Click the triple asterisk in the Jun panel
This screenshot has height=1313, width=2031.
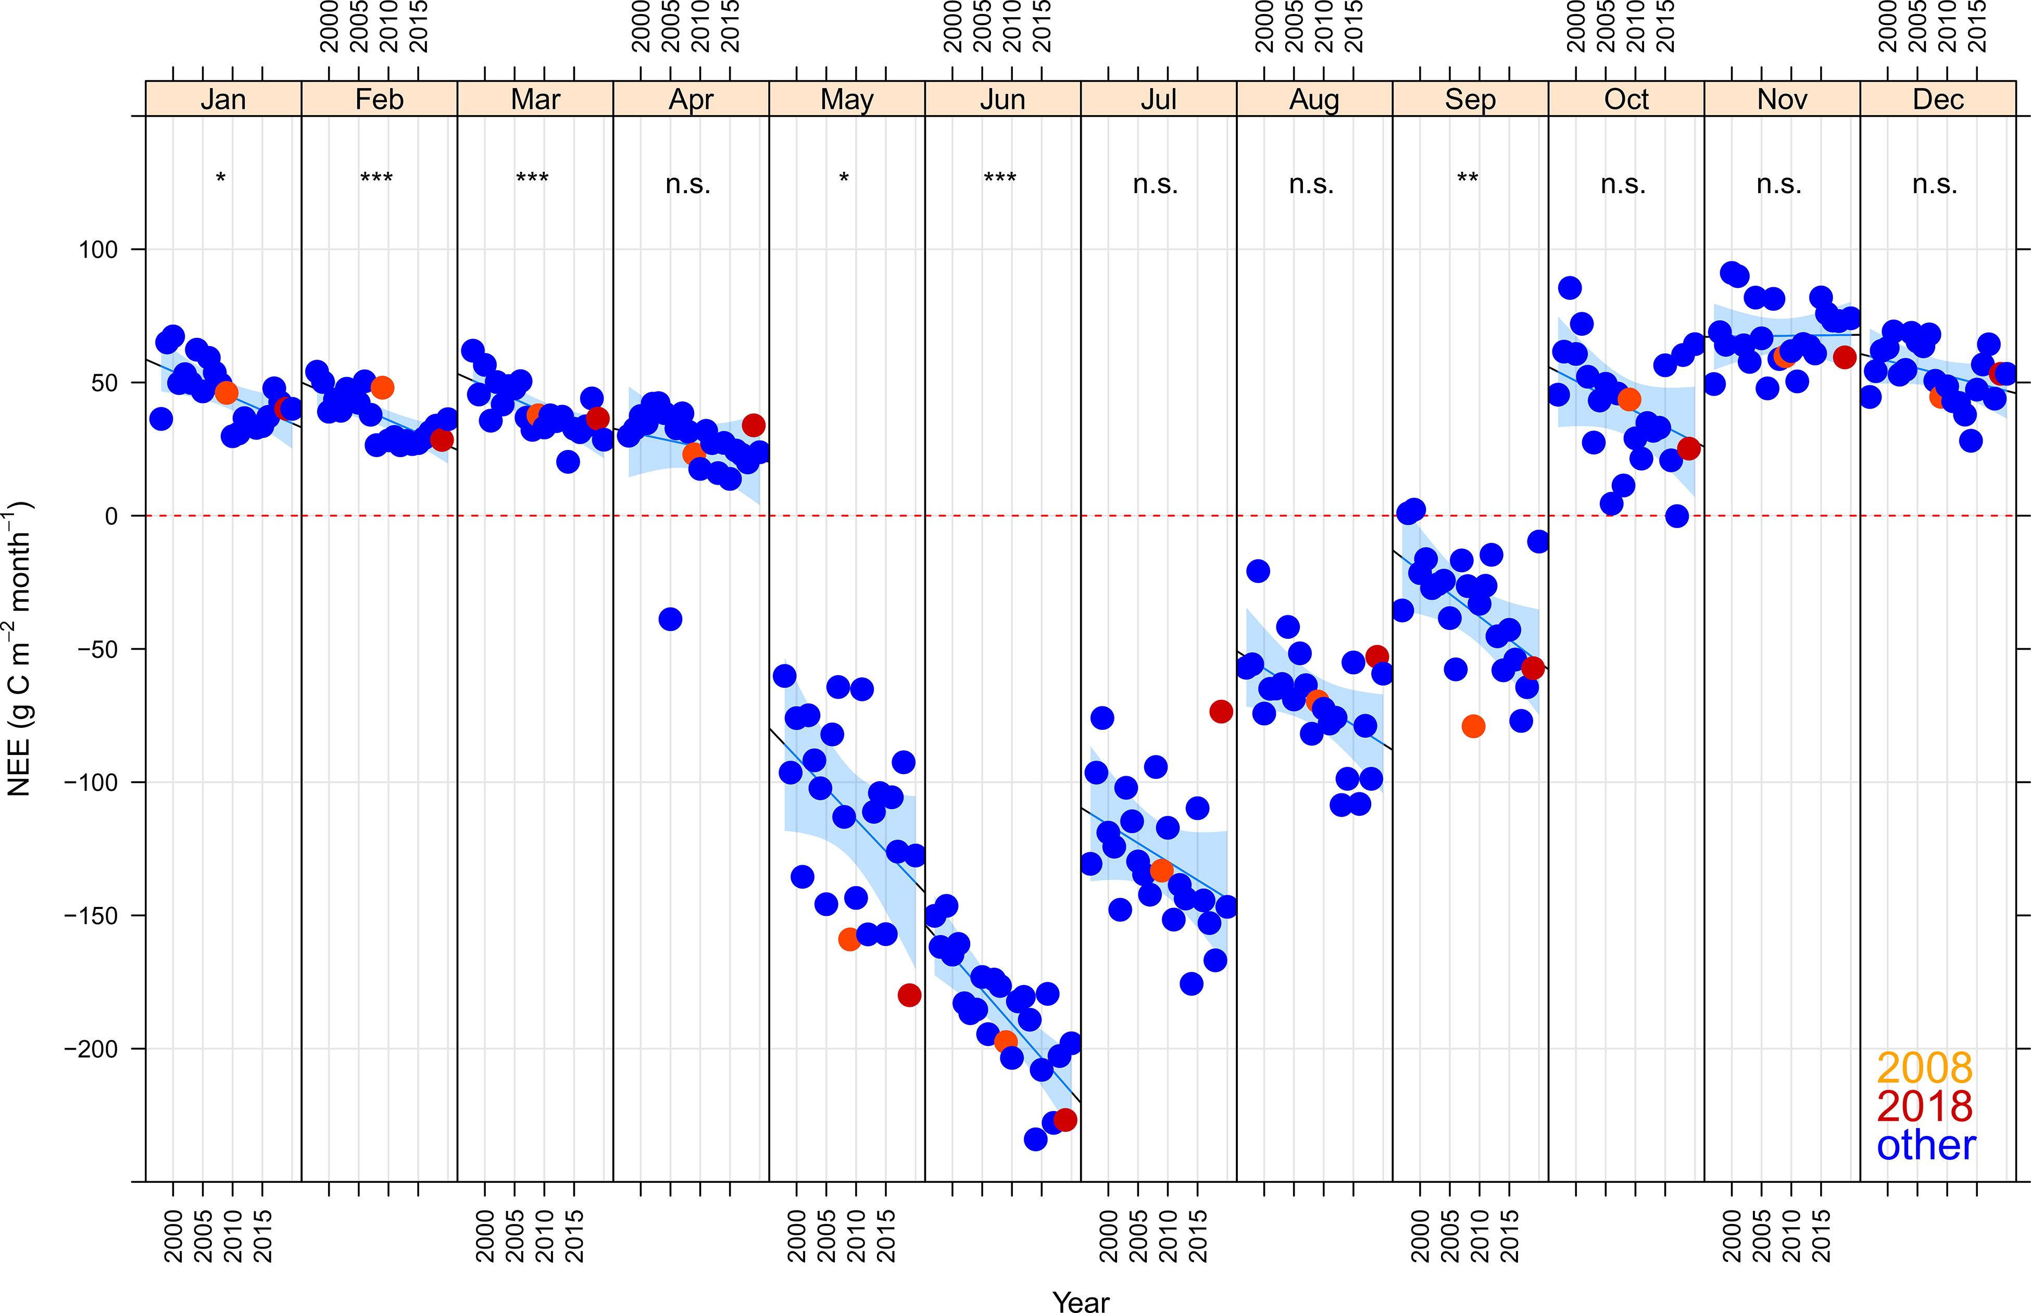pos(1000,178)
